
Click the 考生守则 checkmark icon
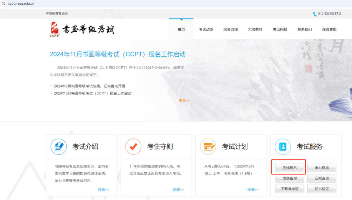[x=133, y=147]
